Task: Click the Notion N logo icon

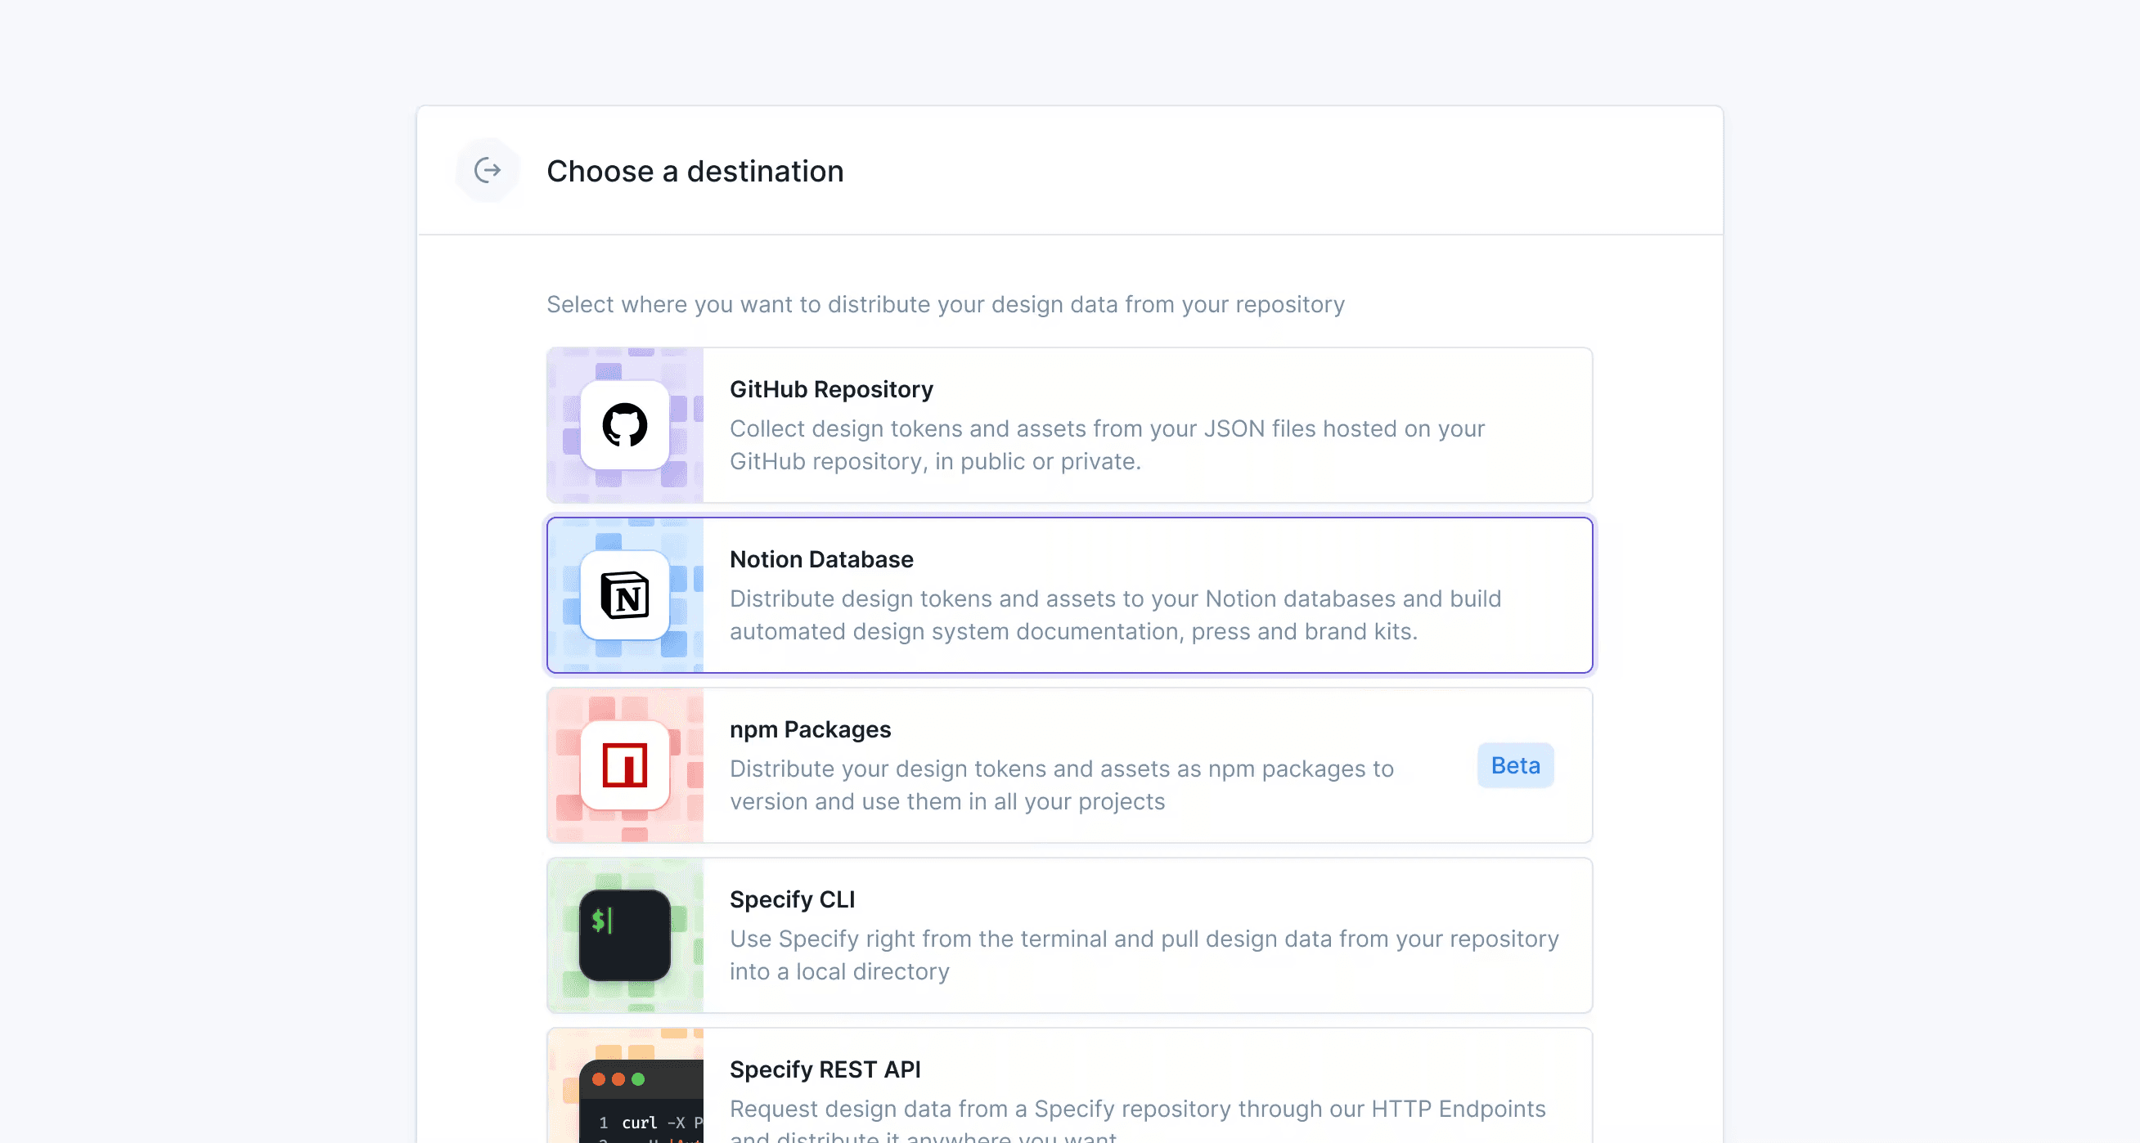Action: (x=625, y=595)
